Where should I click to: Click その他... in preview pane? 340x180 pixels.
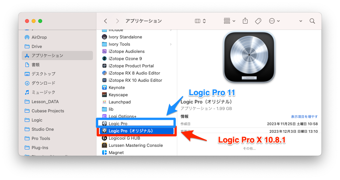(x=249, y=149)
